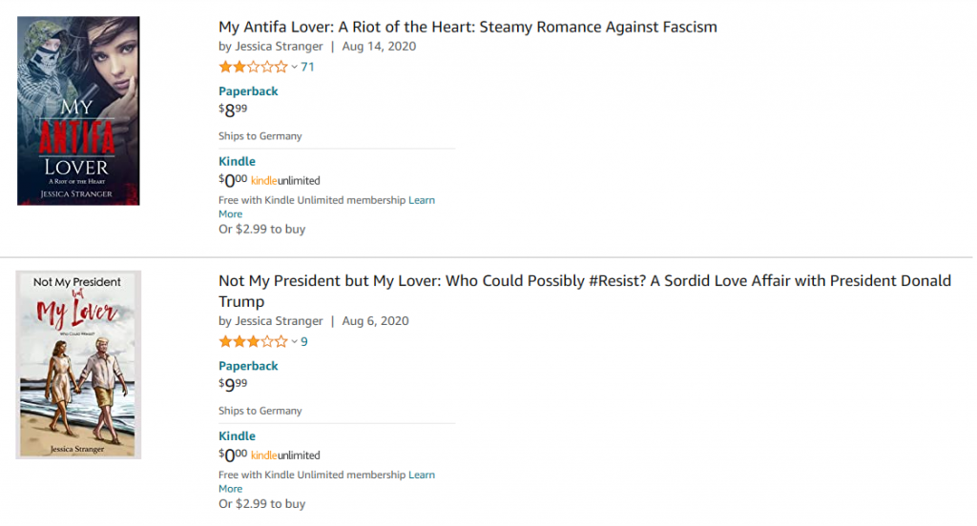The width and height of the screenshot is (977, 526).
Task: Click the $0.00 Kindle price for Not My President
Action: 233,455
